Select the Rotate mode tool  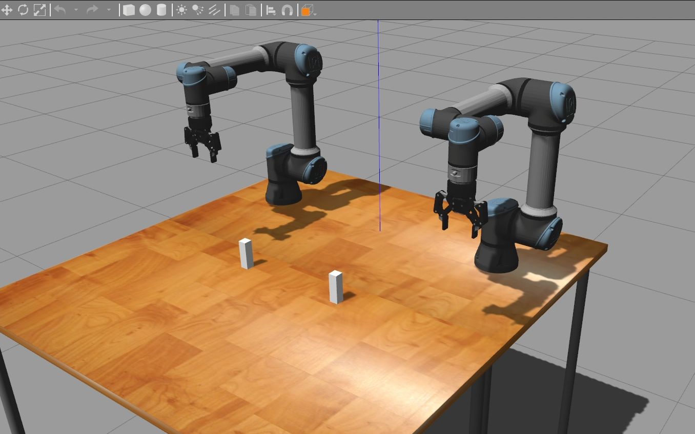pos(23,10)
